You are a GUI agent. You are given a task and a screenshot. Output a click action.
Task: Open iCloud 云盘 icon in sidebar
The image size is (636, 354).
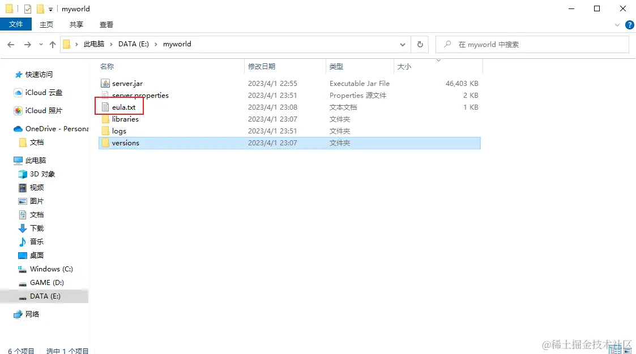18,93
